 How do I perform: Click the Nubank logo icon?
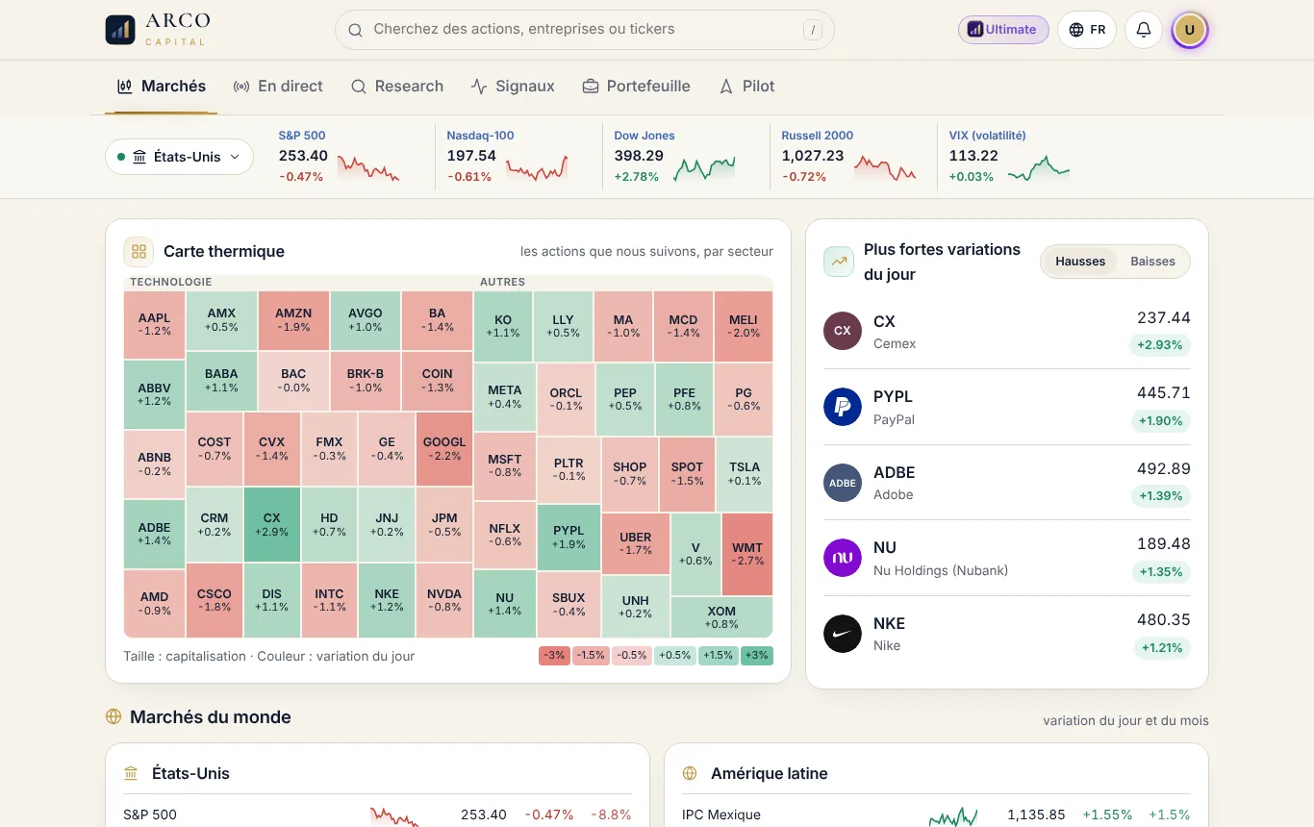[843, 558]
